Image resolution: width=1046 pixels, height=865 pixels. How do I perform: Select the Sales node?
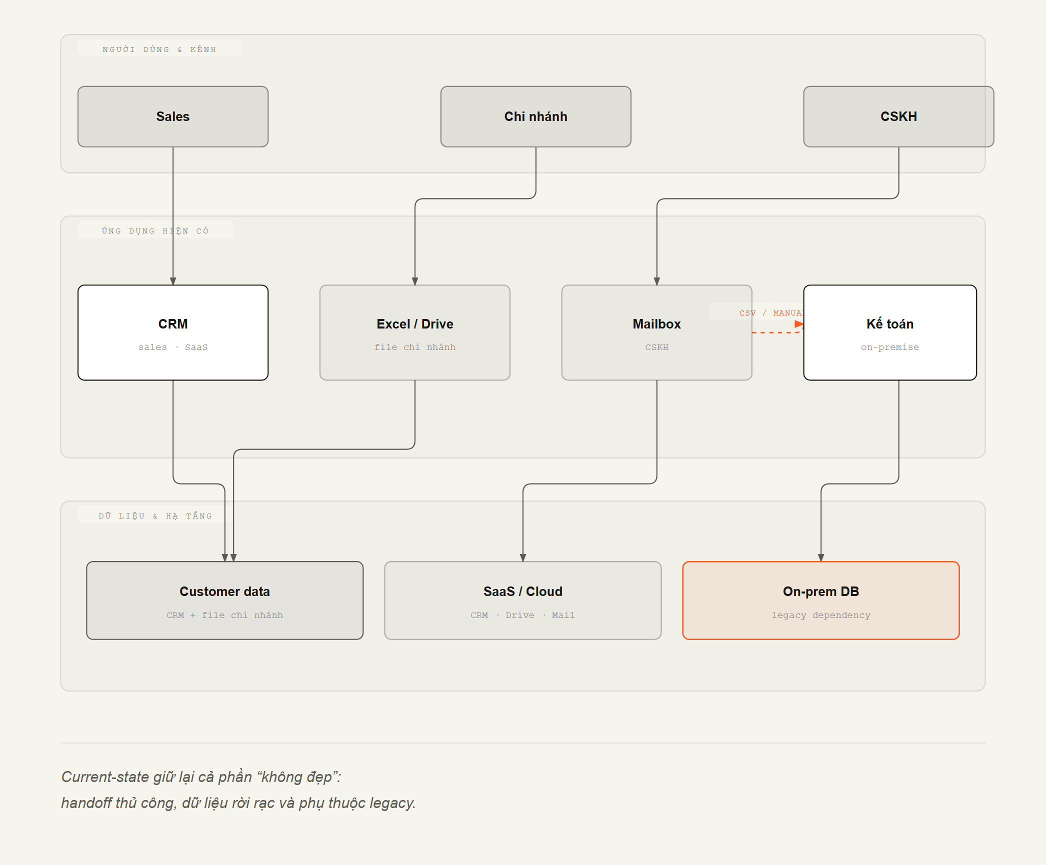click(x=173, y=116)
